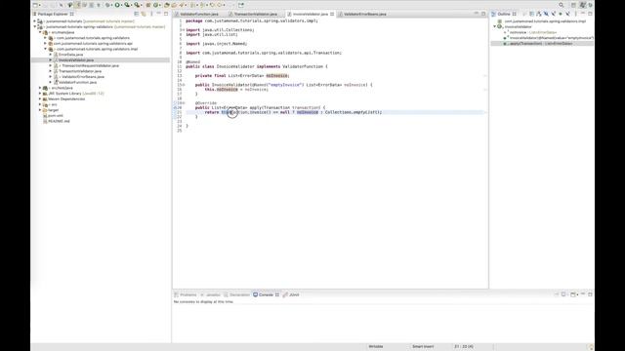Toggle Sort in Outline toolbar
Viewport: 625px width, 351px height.
tap(539, 14)
